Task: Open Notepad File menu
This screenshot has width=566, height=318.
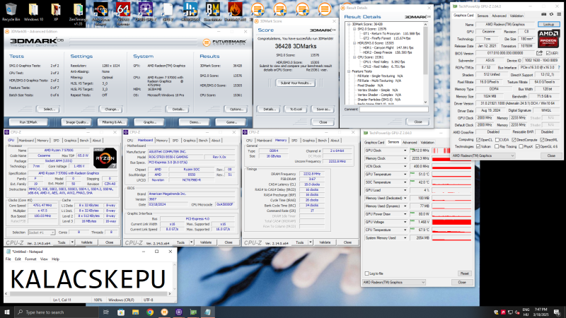Action: 8,259
